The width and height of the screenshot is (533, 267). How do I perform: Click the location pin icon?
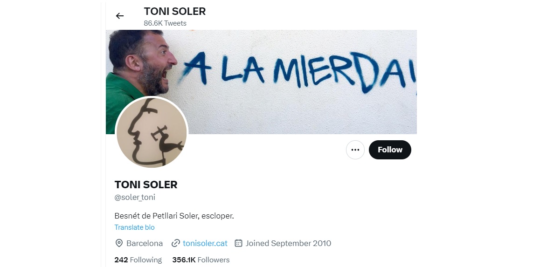click(119, 243)
